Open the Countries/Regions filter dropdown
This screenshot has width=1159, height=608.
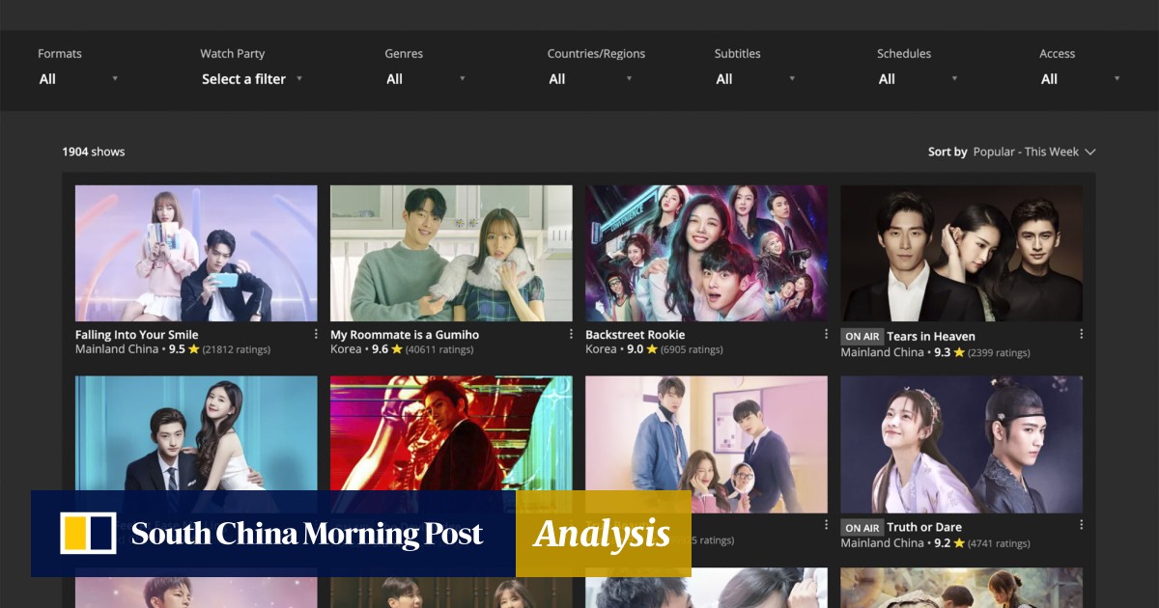[x=590, y=79]
